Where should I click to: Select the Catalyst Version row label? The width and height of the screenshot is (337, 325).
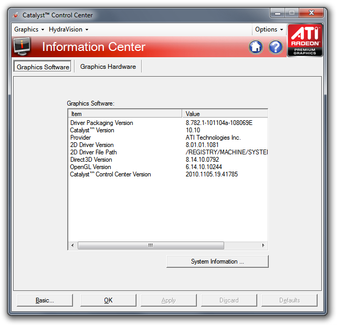(x=92, y=130)
